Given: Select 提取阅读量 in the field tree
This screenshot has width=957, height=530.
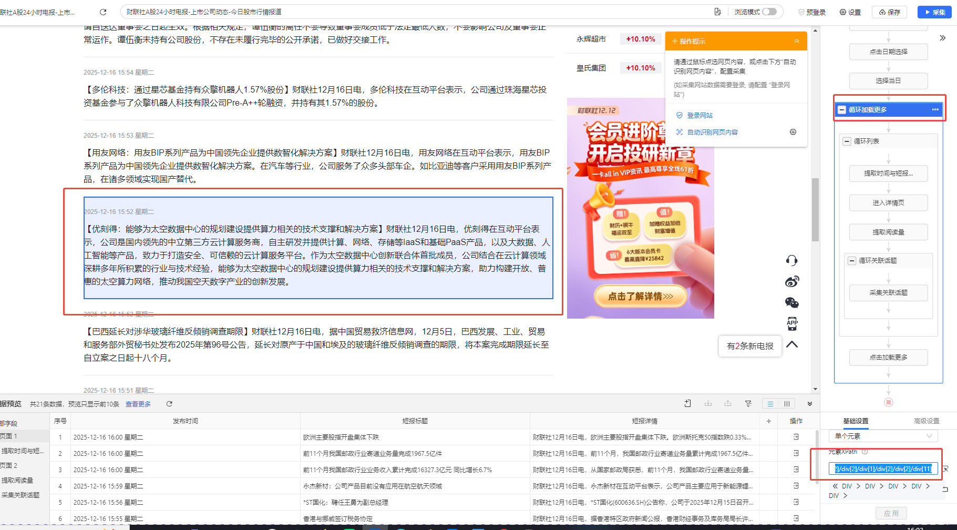Looking at the screenshot, I should [x=17, y=481].
